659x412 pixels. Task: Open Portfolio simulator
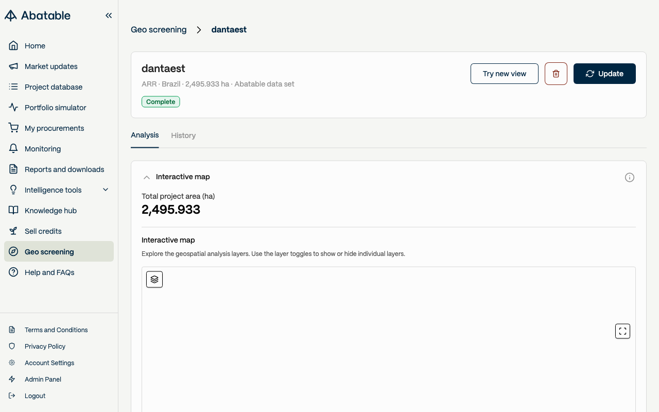(x=59, y=108)
